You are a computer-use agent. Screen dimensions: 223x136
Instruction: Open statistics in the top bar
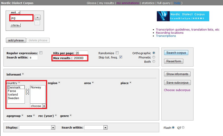point(148,3)
